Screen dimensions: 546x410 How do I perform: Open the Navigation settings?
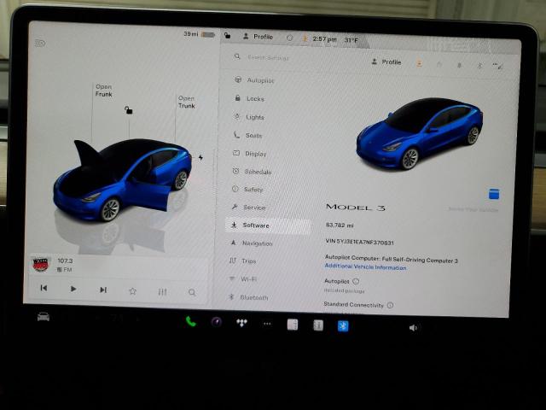click(x=252, y=243)
